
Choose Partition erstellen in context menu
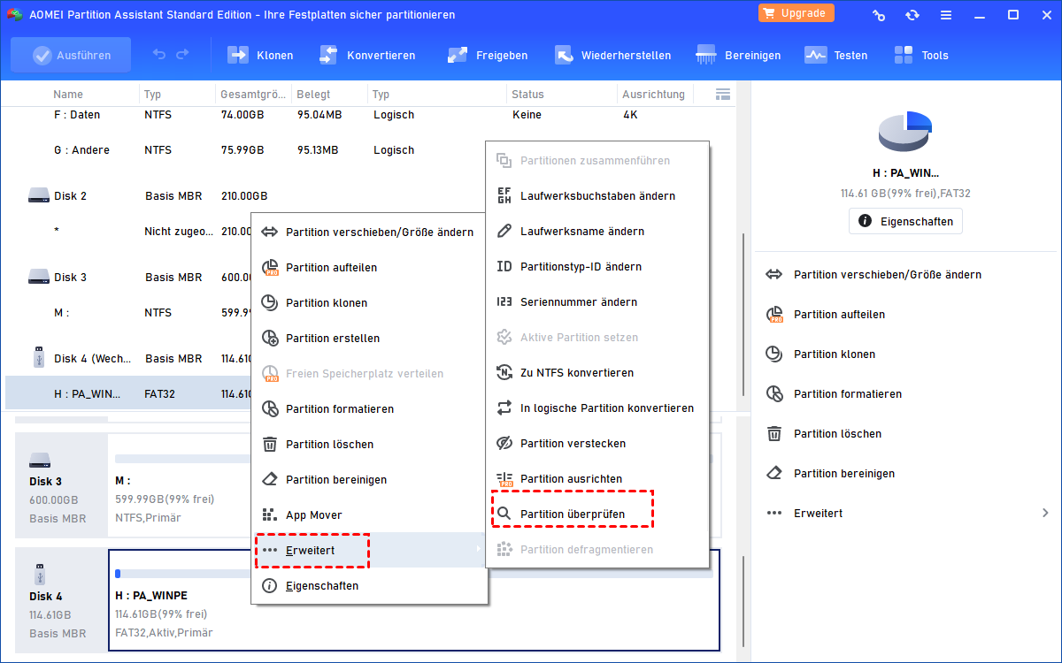(370, 338)
